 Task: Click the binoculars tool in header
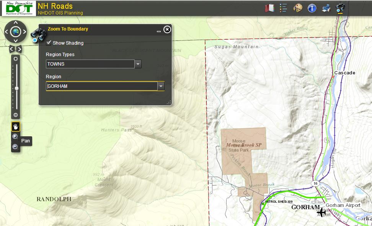(x=341, y=8)
